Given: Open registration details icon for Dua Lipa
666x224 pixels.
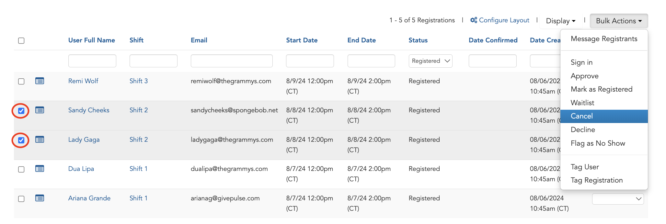Looking at the screenshot, I should (x=40, y=169).
